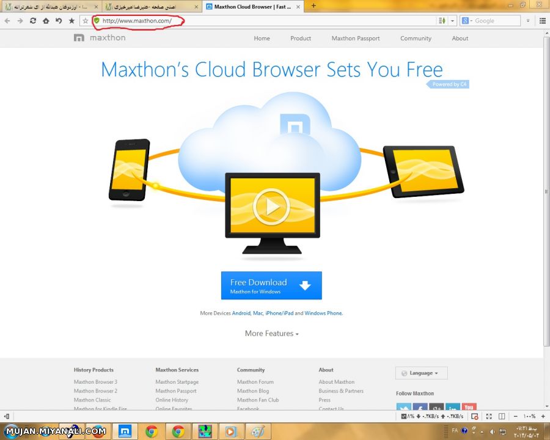The height and width of the screenshot is (440, 550).
Task: Close the middle Persian-titled tab
Action: [x=196, y=7]
